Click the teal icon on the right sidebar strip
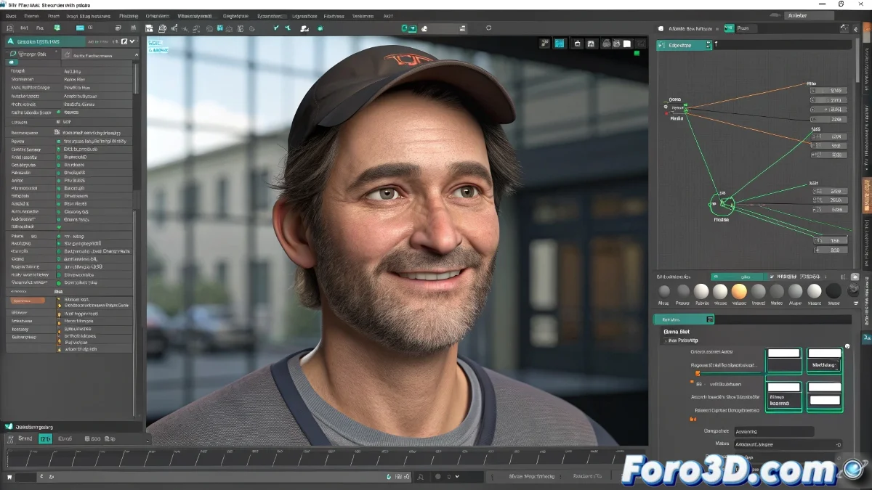 click(866, 338)
